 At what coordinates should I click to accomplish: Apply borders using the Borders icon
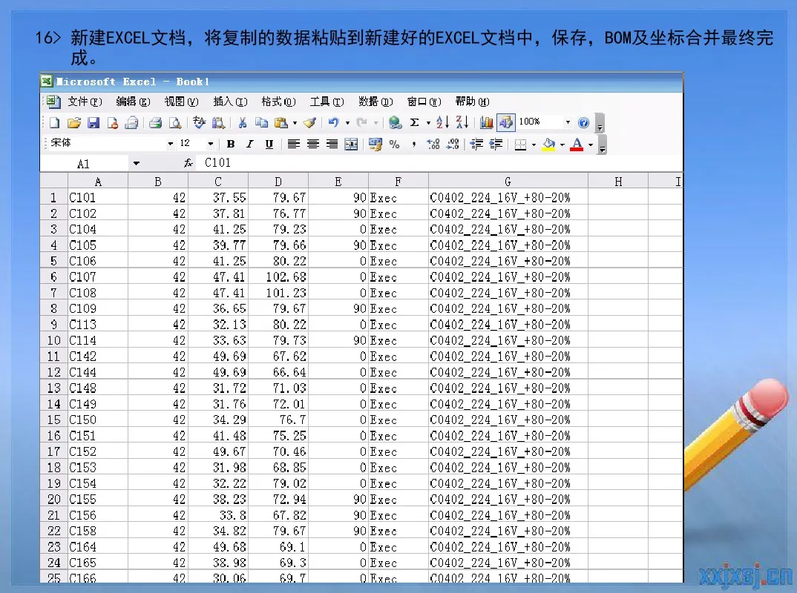520,145
